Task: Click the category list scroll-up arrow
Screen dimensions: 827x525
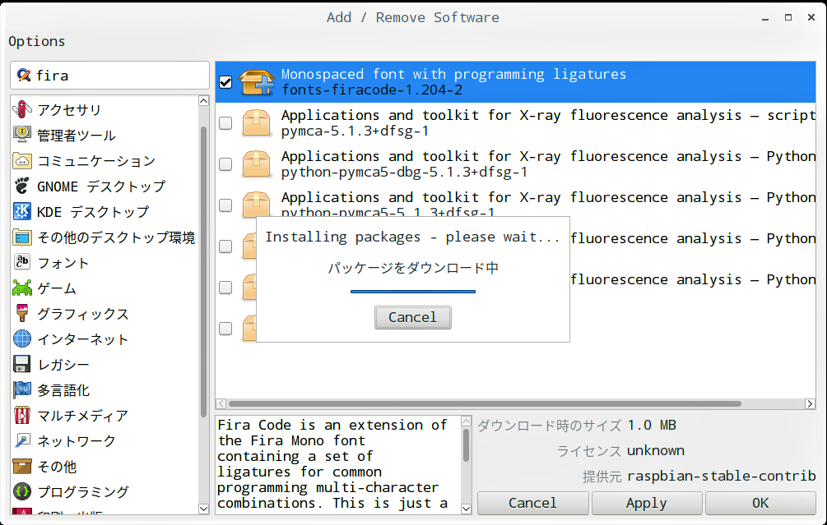Action: point(203,100)
